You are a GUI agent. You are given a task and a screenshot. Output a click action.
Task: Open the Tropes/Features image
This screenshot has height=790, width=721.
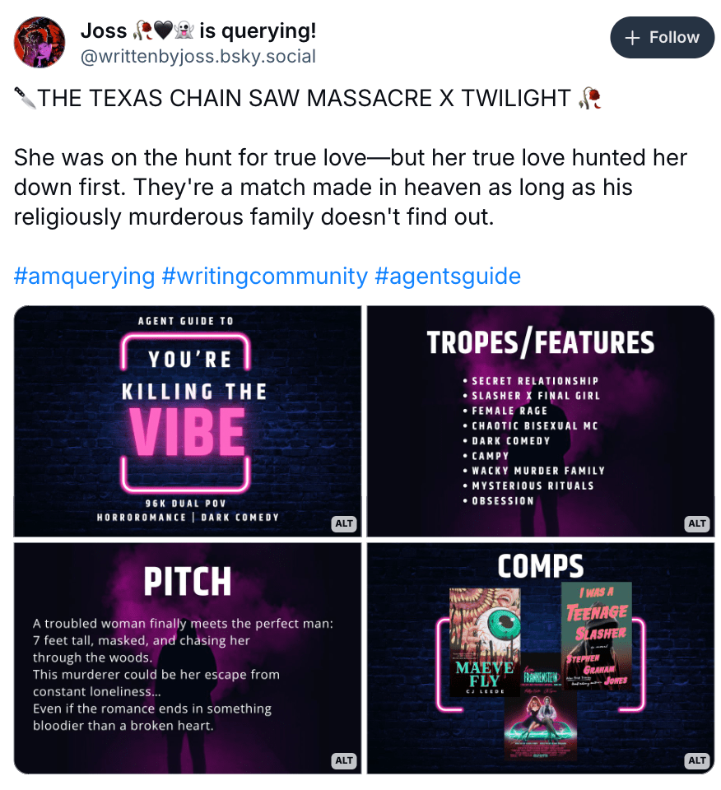point(541,421)
